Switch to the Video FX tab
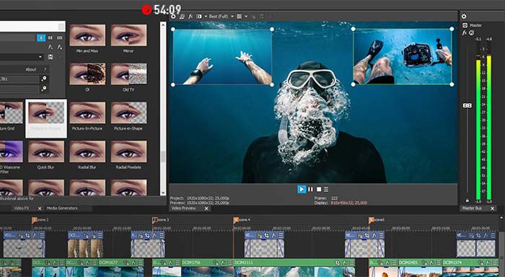Viewport: 505px width, 277px height. pos(22,208)
